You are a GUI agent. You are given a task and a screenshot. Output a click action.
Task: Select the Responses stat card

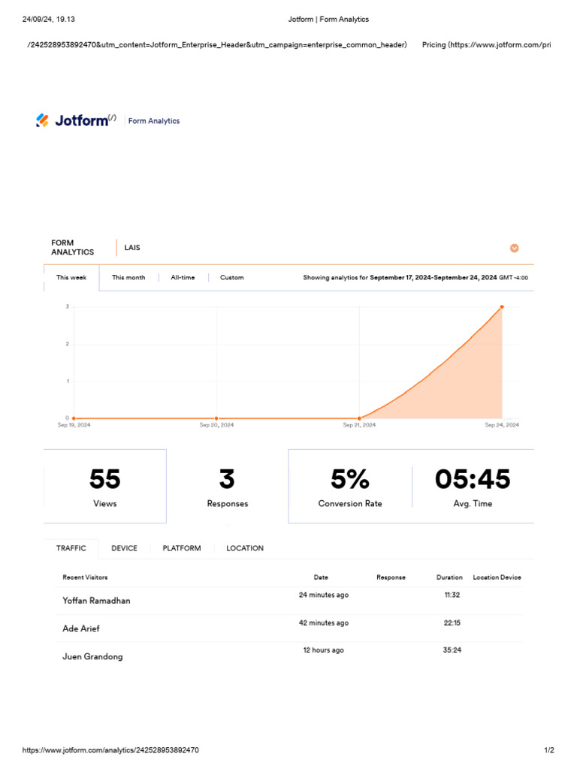click(227, 487)
